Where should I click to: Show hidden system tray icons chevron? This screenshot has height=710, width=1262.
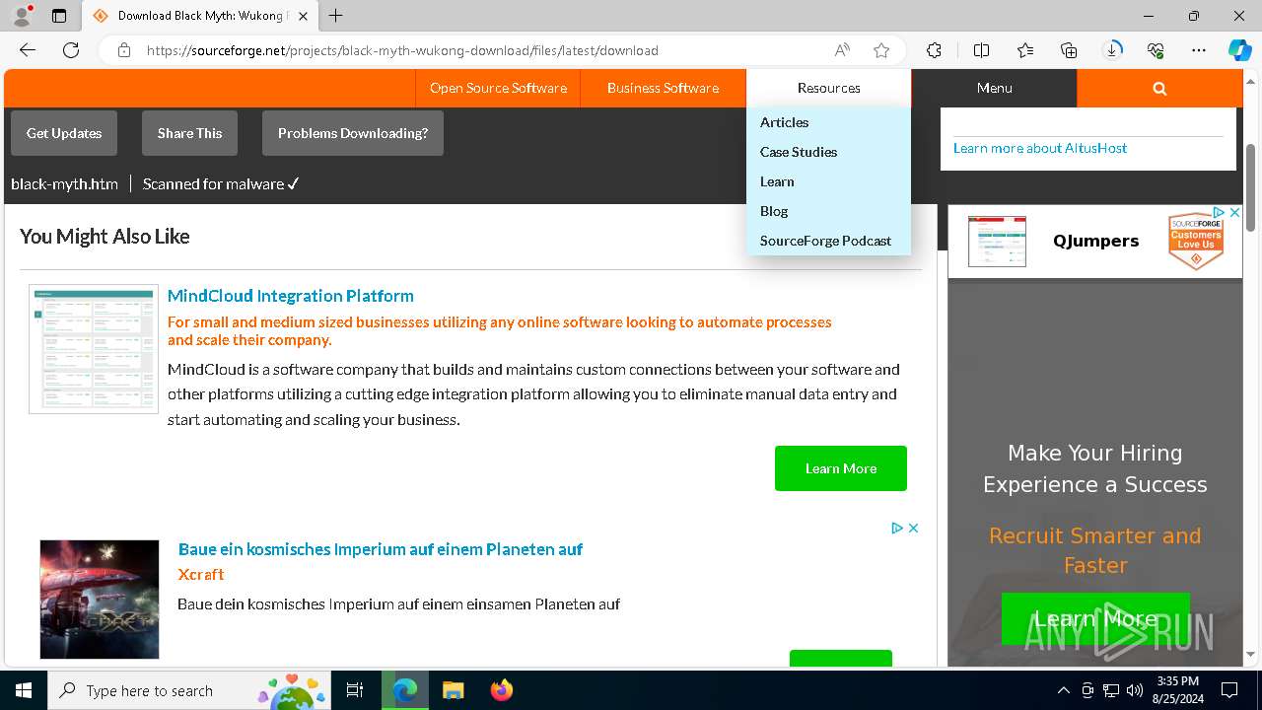coord(1063,690)
